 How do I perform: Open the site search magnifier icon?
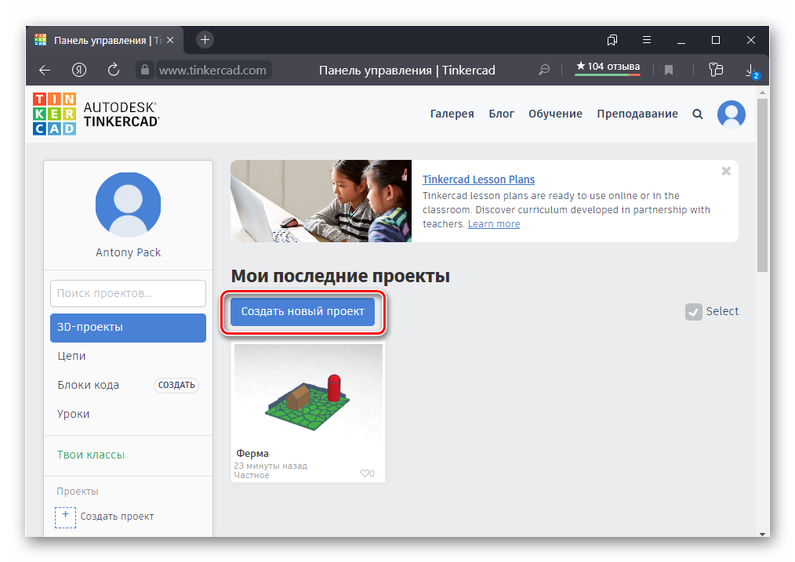698,114
